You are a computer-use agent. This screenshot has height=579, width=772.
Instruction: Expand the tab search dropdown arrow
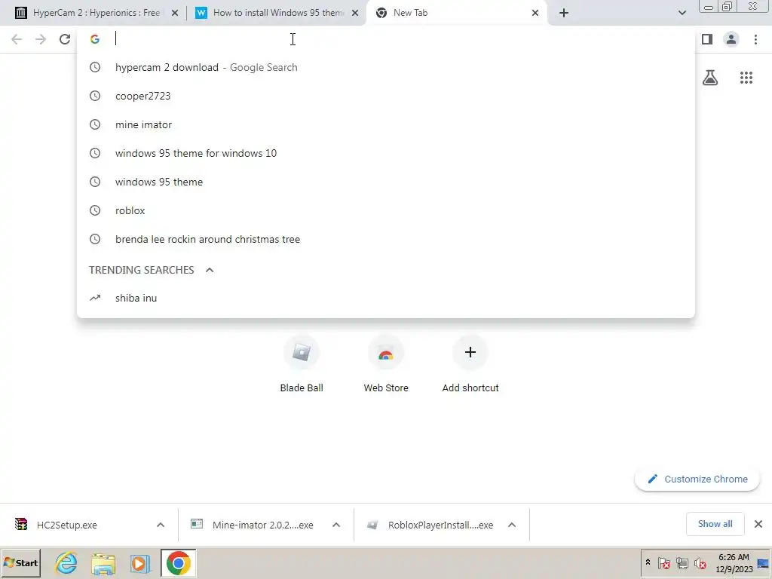[x=682, y=14]
